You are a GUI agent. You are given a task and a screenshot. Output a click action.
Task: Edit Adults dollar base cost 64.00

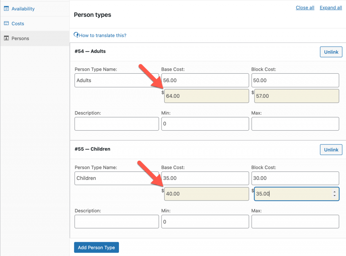(206, 96)
